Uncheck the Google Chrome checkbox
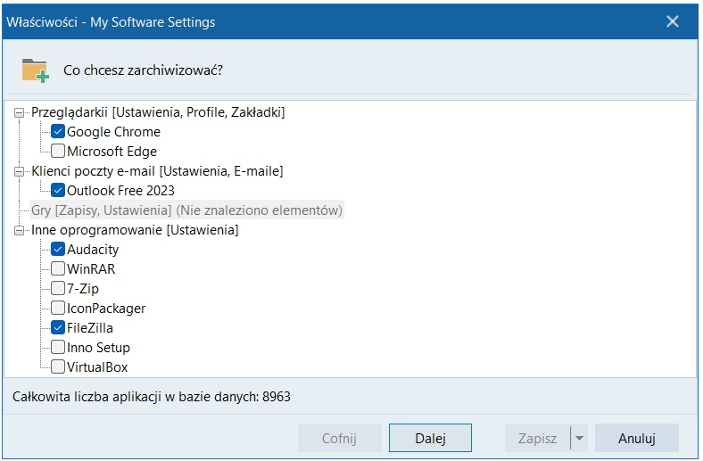This screenshot has width=703, height=461. (x=58, y=132)
